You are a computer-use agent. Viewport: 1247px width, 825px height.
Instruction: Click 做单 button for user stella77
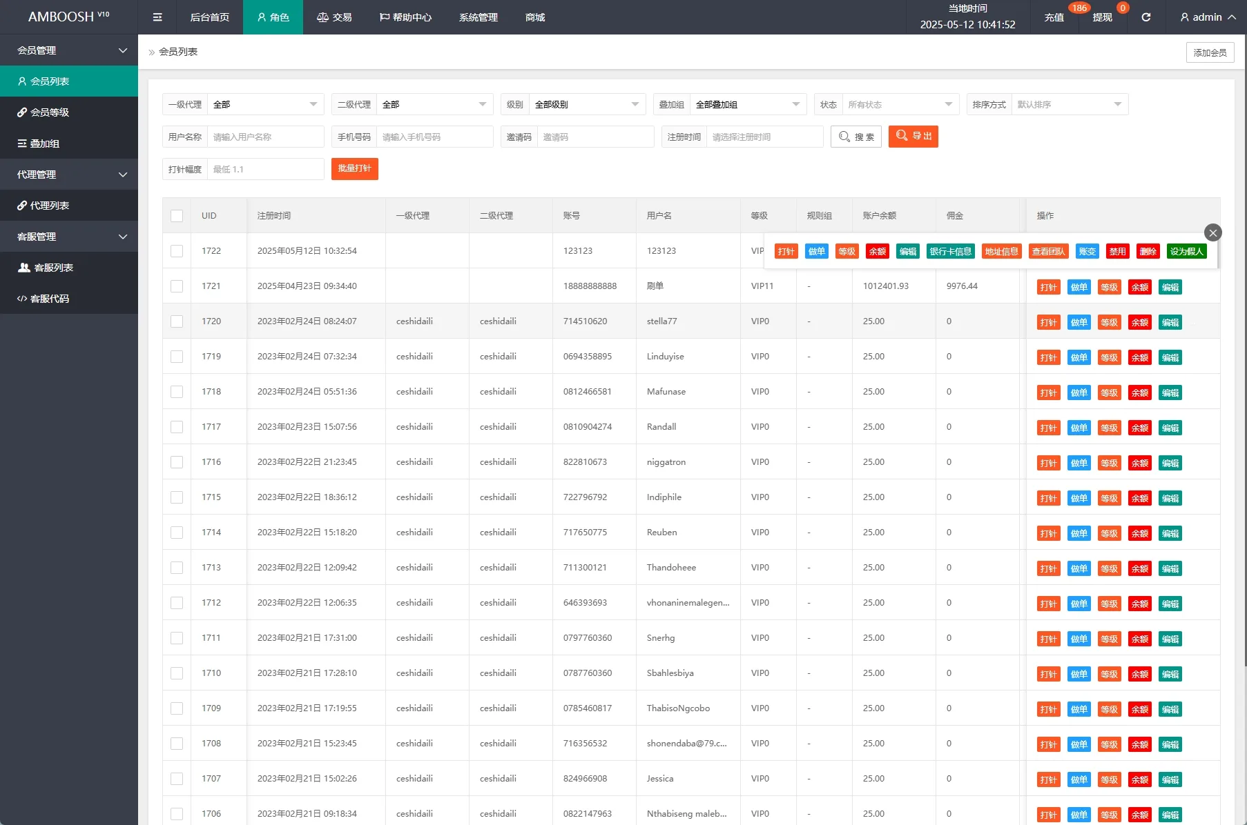1079,322
